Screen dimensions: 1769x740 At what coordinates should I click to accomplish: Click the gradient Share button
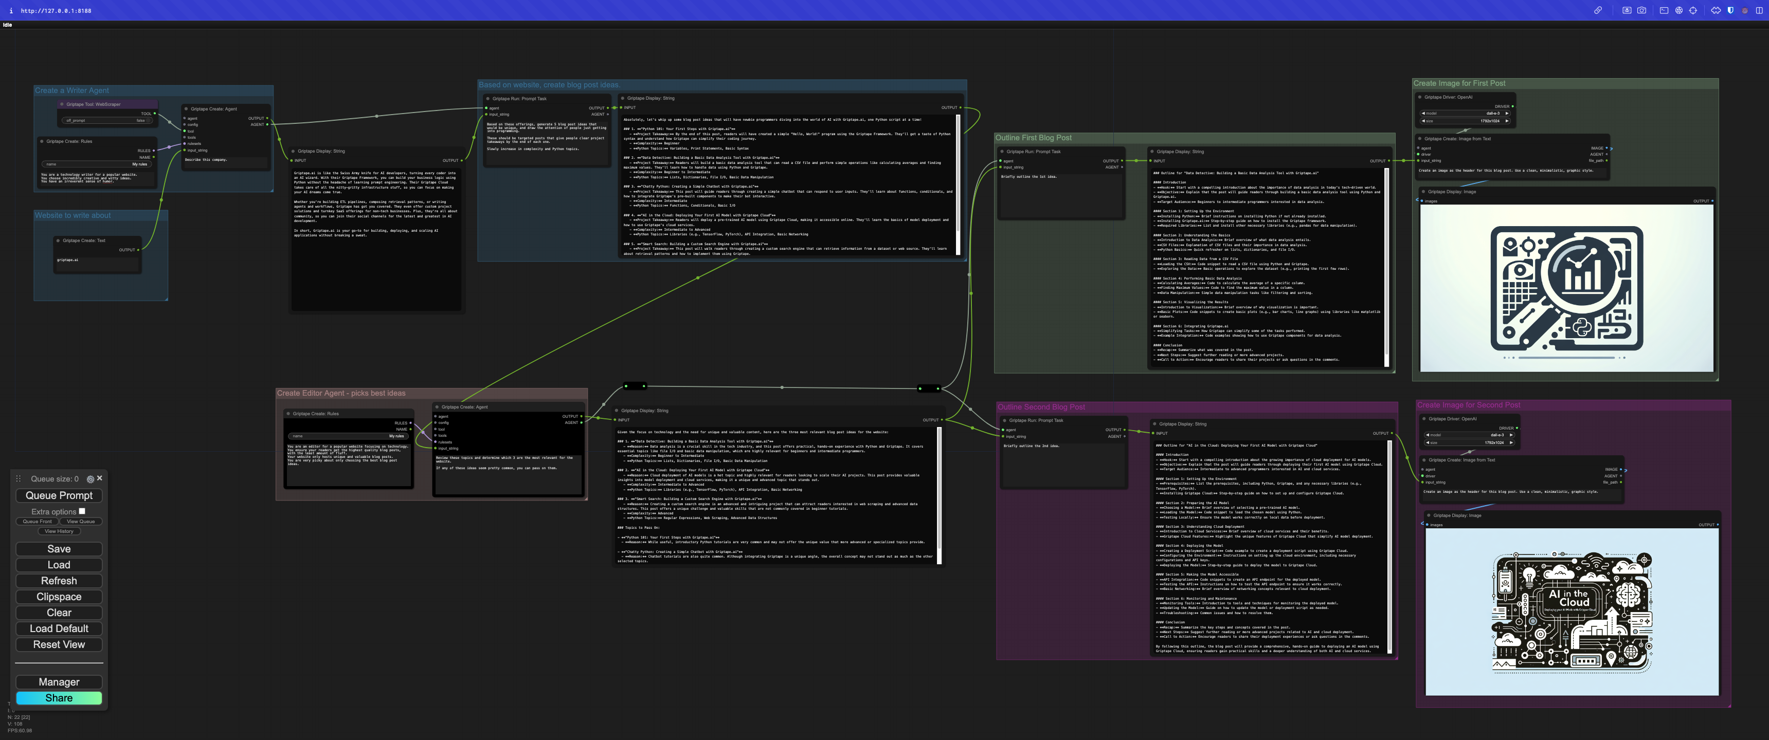59,697
